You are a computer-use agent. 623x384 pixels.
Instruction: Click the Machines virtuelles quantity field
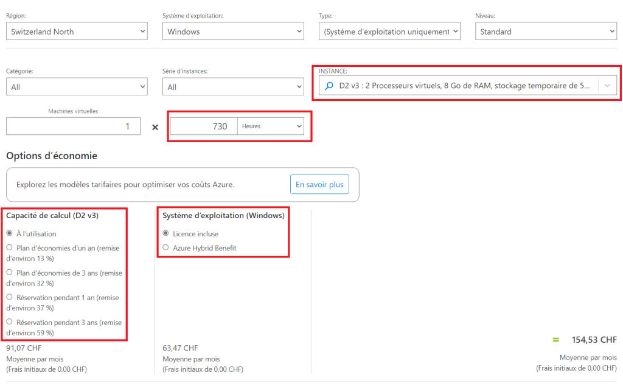point(73,126)
